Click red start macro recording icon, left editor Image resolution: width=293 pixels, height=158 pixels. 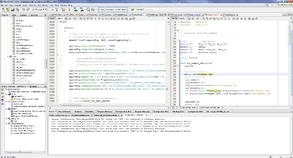119,18
